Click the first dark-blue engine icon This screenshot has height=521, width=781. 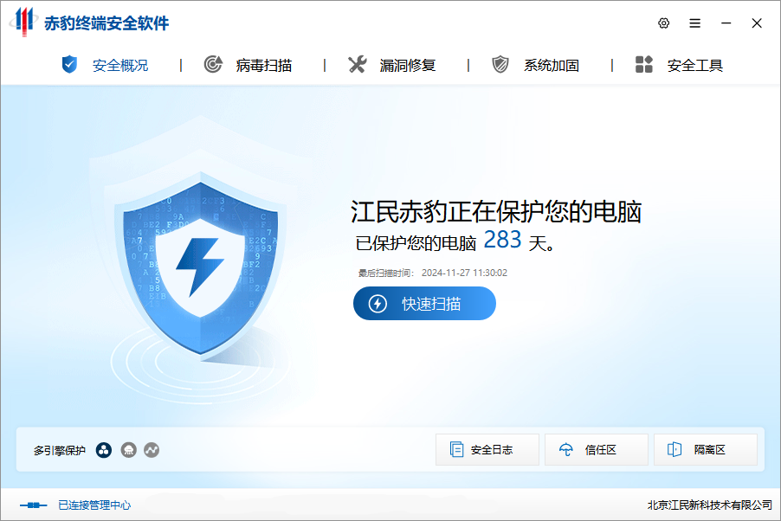click(104, 450)
